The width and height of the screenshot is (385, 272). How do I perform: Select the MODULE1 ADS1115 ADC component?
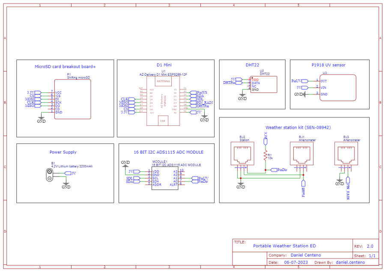[x=165, y=178]
